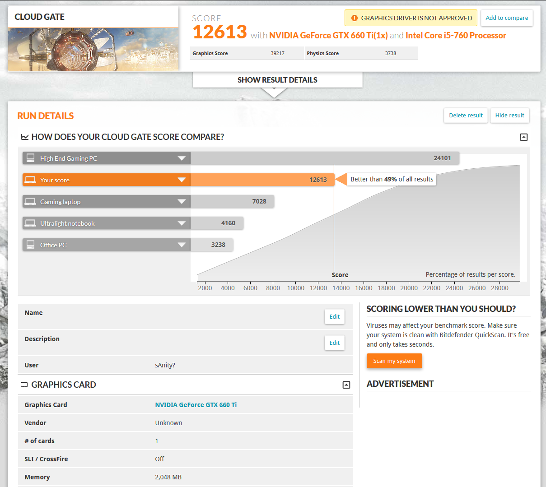Expand the Ultralight notebook dropdown arrow
This screenshot has width=546, height=487.
tap(182, 223)
